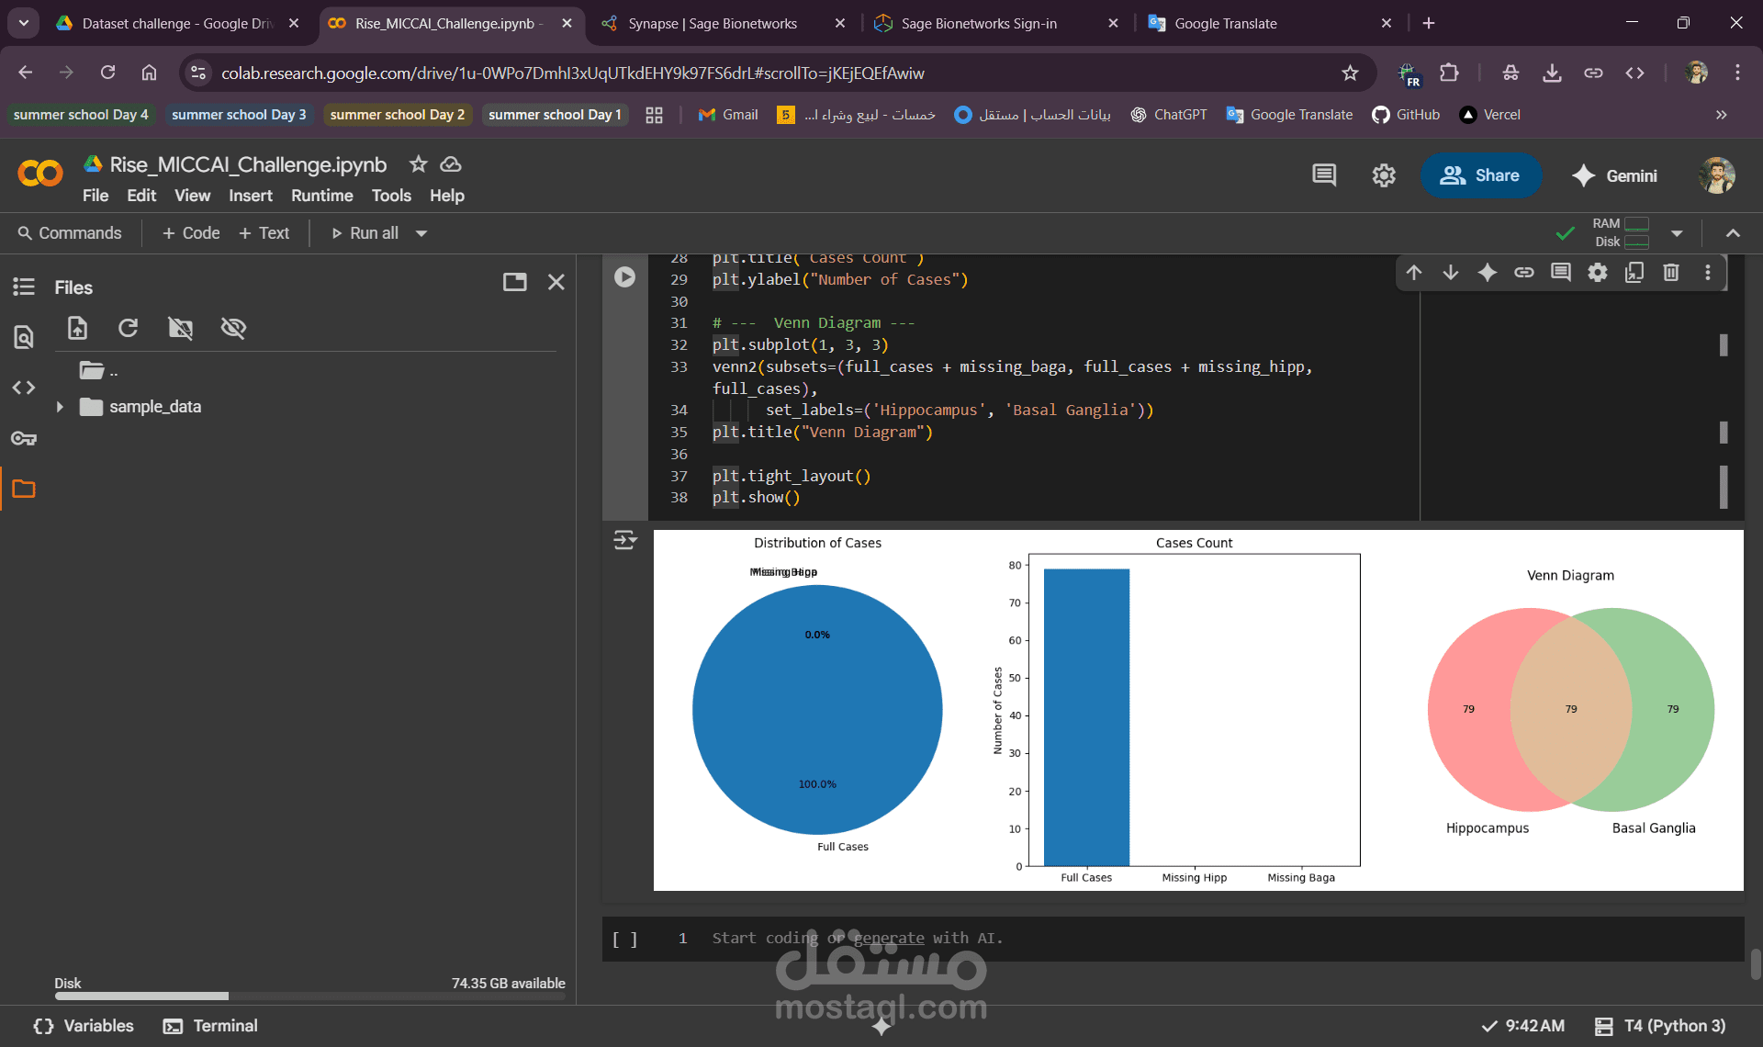Move the cell down with arrow icon
1763x1047 pixels.
pyautogui.click(x=1451, y=272)
